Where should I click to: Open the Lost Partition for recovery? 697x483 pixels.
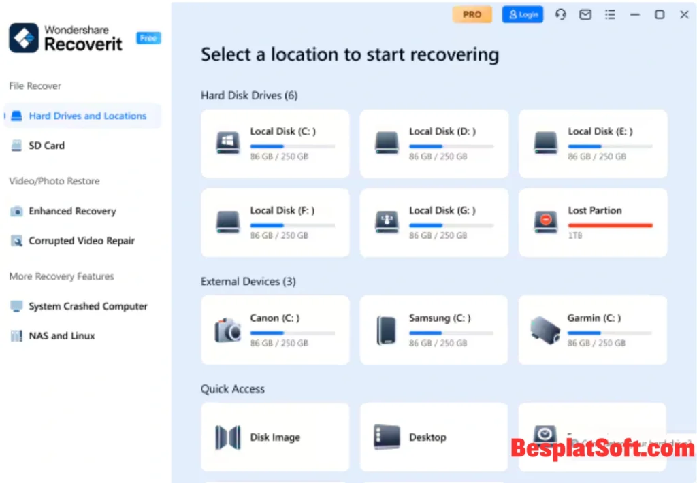(591, 222)
